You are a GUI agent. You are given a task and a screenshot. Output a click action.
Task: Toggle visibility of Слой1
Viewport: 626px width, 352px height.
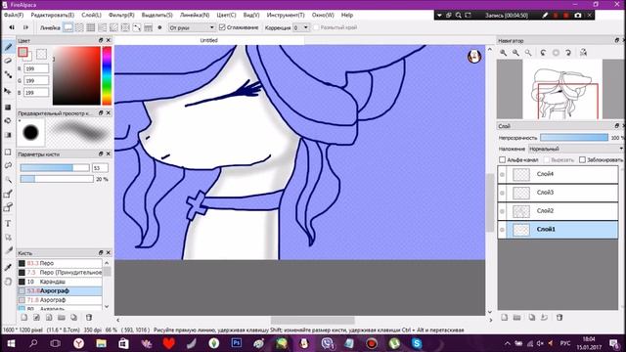point(502,230)
